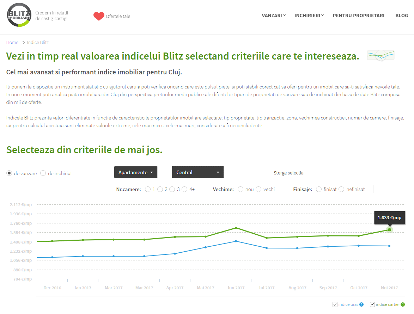Select 'finisat' for Finisaje

tap(319, 189)
